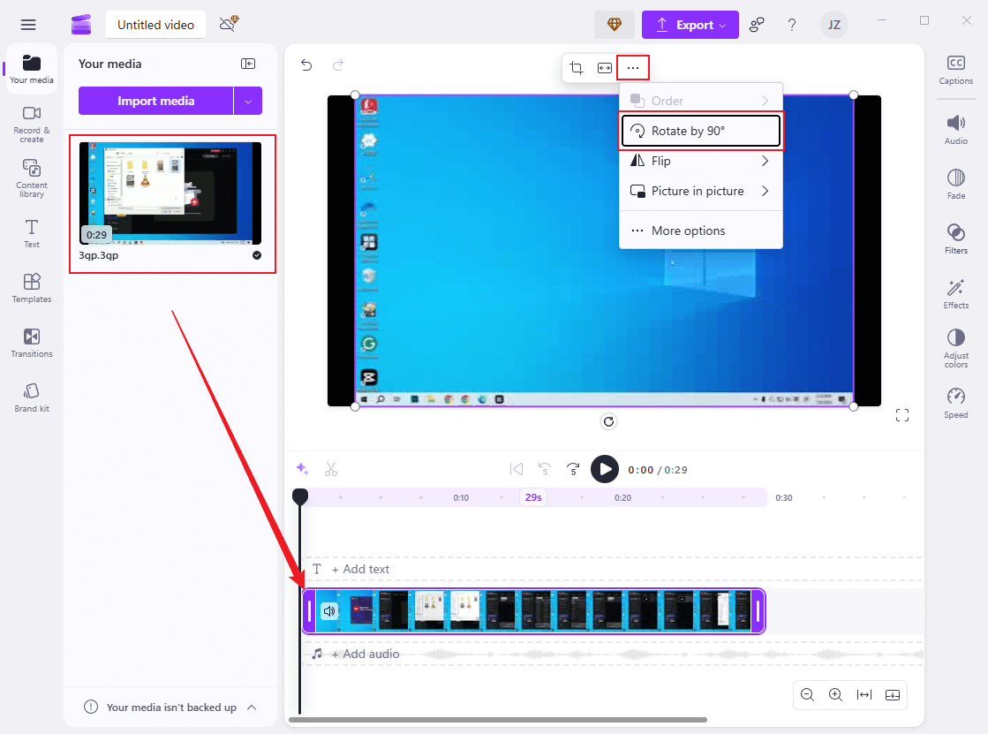Click Add text on the timeline

point(360,569)
